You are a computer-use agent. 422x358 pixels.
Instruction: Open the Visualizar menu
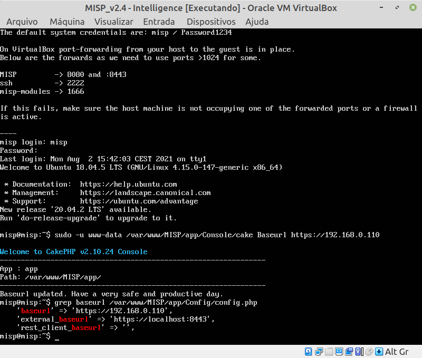coord(114,22)
